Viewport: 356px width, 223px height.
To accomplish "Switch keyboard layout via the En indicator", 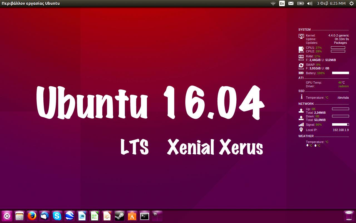I will 282,3.
